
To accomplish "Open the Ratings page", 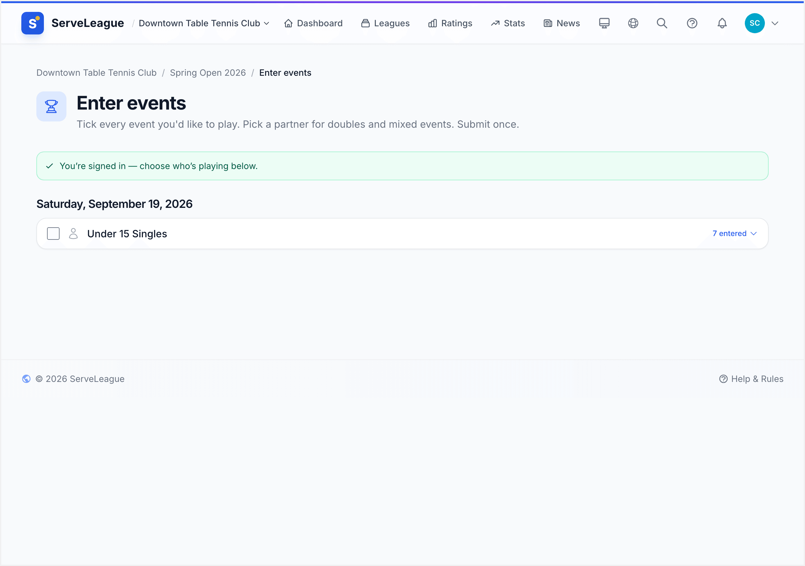I will pos(450,23).
